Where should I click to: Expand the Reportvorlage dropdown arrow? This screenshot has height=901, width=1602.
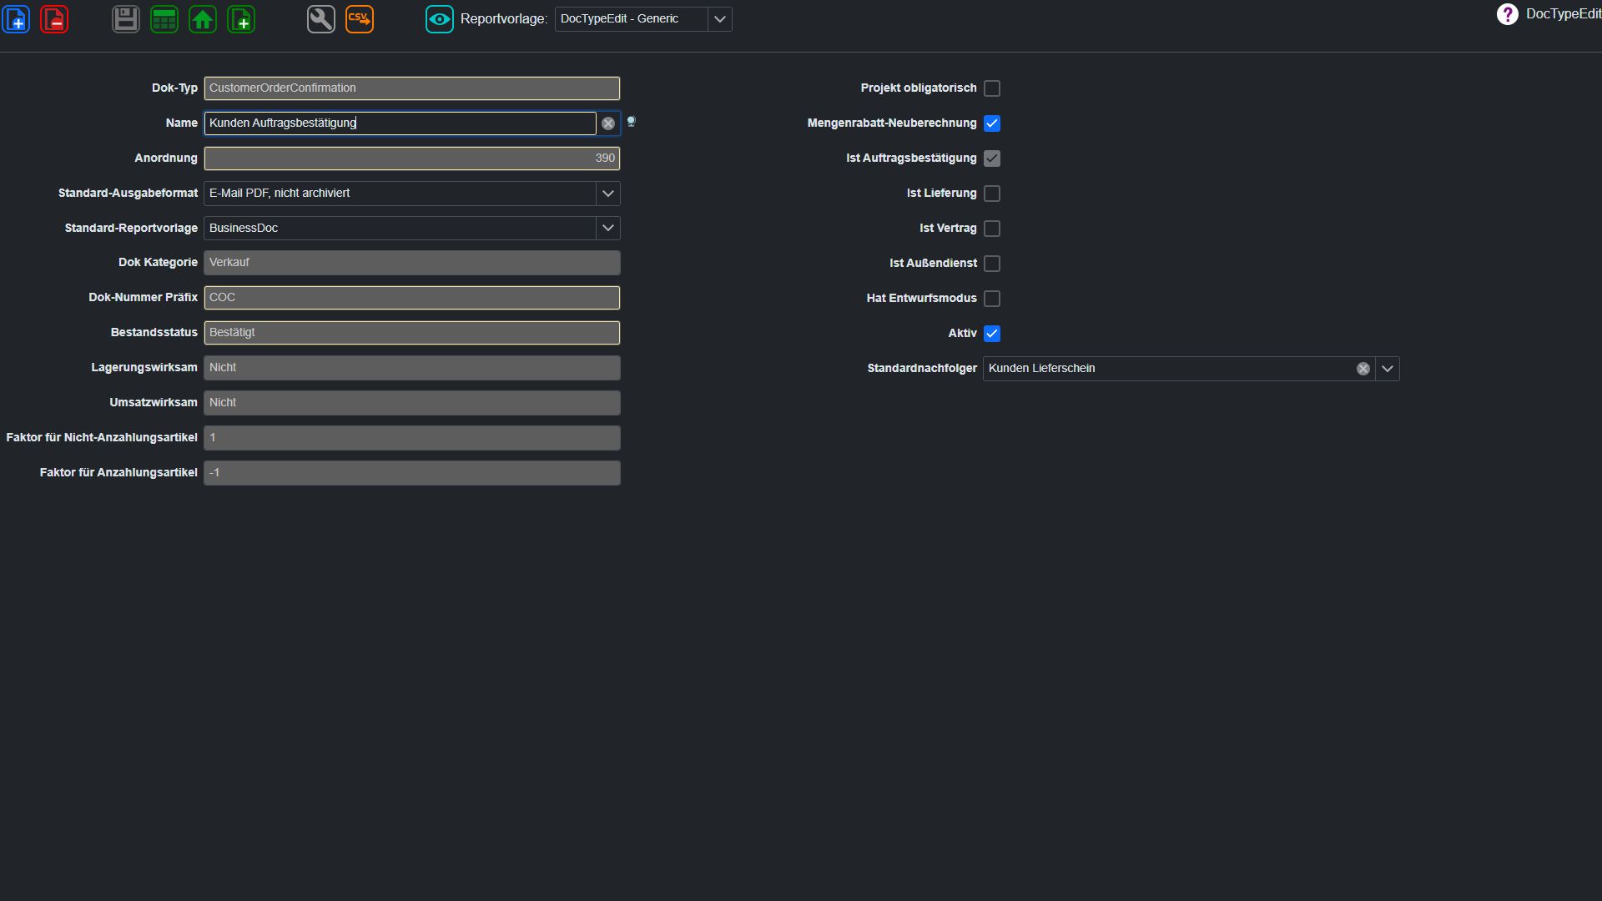pos(720,19)
